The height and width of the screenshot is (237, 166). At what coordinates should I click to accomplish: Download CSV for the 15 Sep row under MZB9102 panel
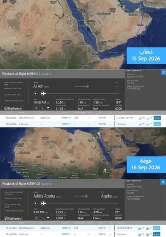(149, 234)
